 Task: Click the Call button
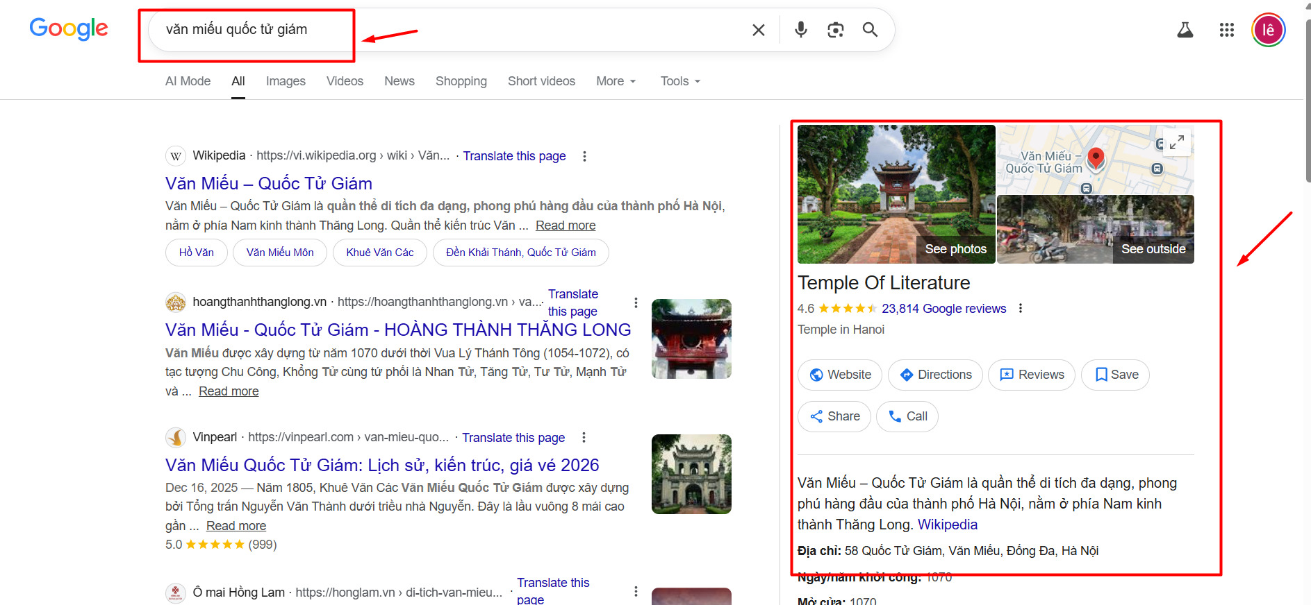pyautogui.click(x=907, y=416)
